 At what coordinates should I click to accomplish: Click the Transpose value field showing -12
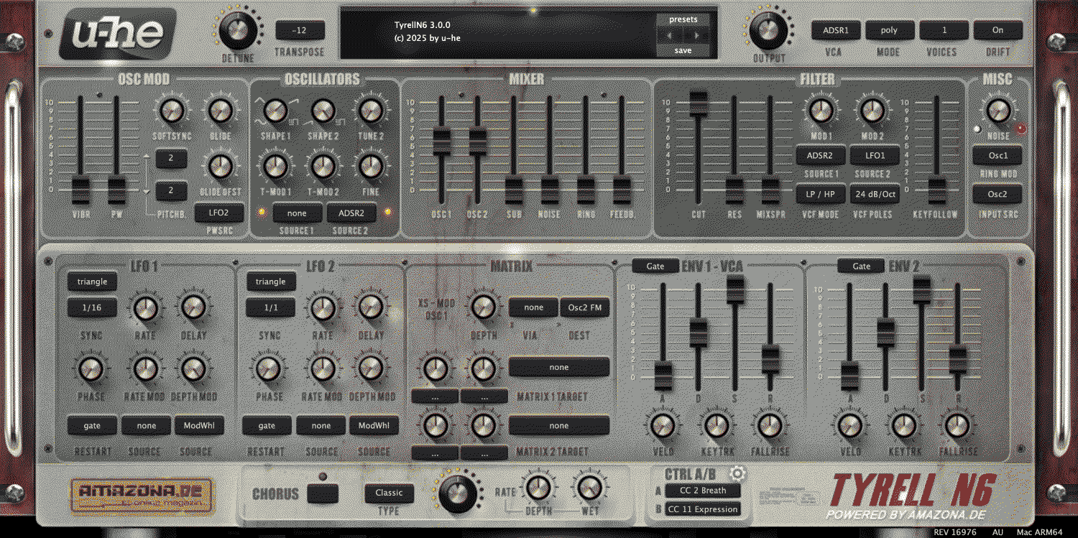coord(300,30)
